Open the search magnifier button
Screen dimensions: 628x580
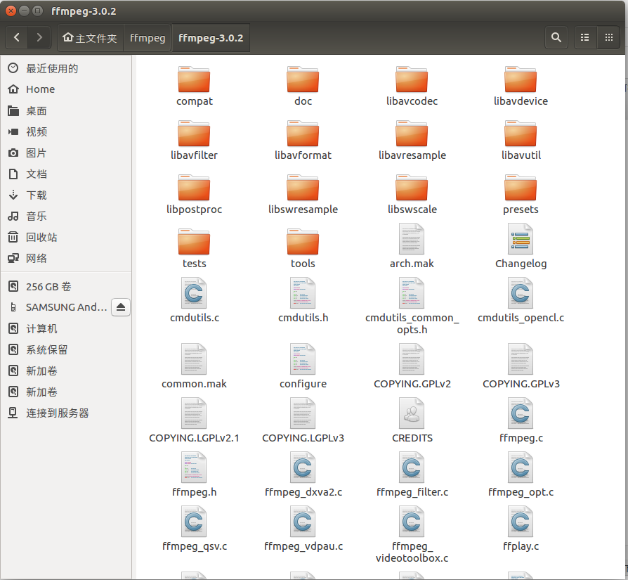pyautogui.click(x=556, y=38)
